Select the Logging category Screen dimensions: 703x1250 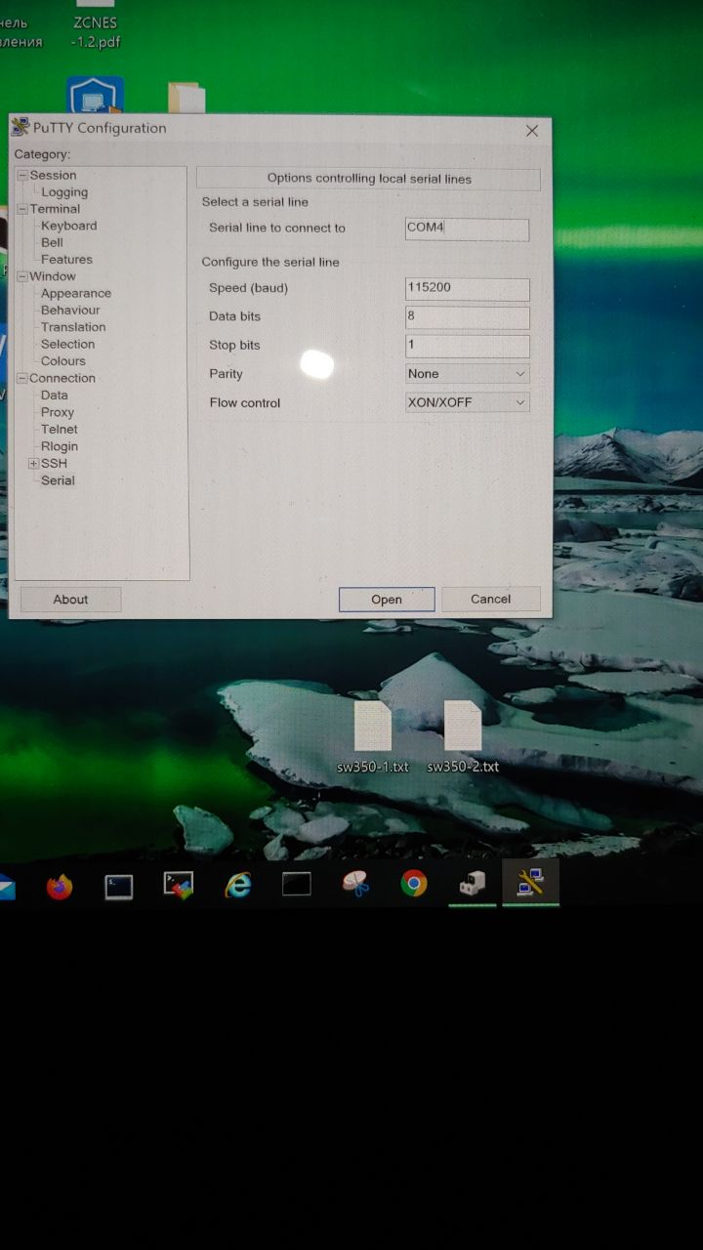(64, 192)
